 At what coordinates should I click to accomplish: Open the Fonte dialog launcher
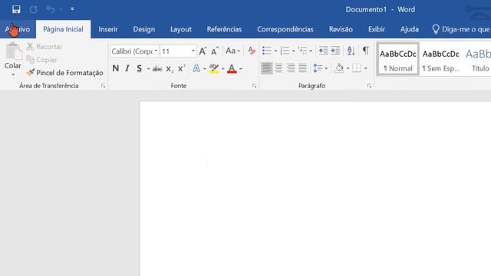click(x=254, y=86)
